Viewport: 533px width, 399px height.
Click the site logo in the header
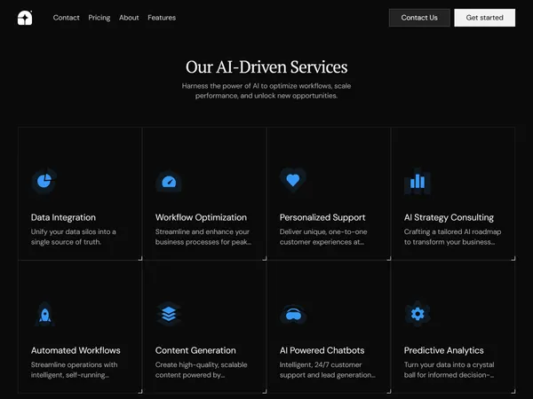(25, 18)
